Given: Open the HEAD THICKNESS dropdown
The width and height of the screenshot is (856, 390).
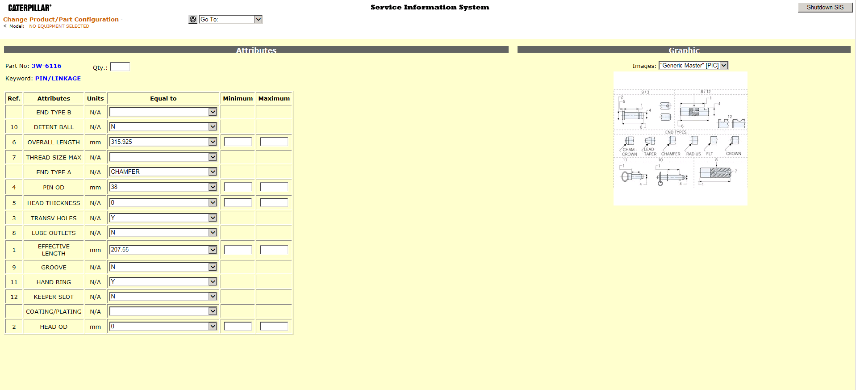Looking at the screenshot, I should point(163,202).
